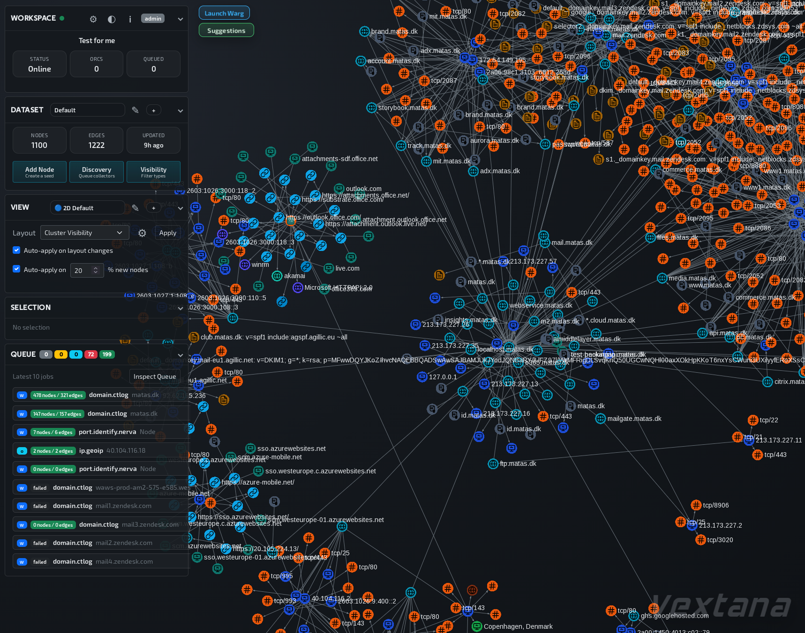Select the 147 nodes domain.ctlog job
The width and height of the screenshot is (805, 633).
pos(100,413)
